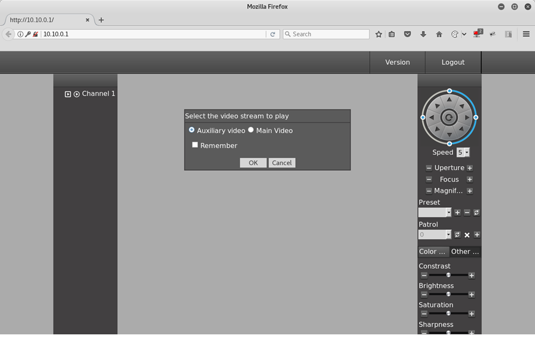
Task: Remove the Preset with the minus icon
Action: (467, 213)
